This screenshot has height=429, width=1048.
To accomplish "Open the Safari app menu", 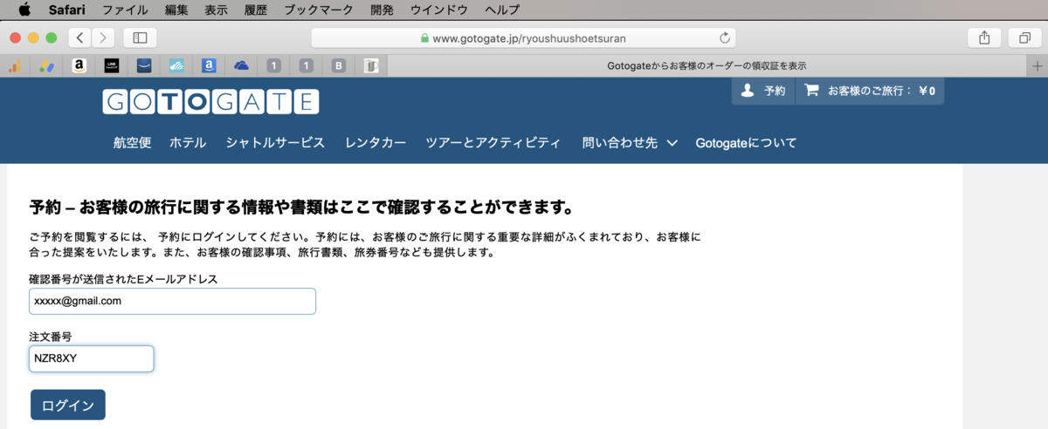I will pos(66,10).
